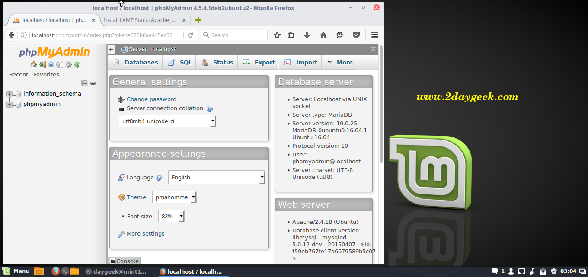This screenshot has height=277, width=588.
Task: Open phpMyAdmin Home icon in sidebar
Action: 34,64
